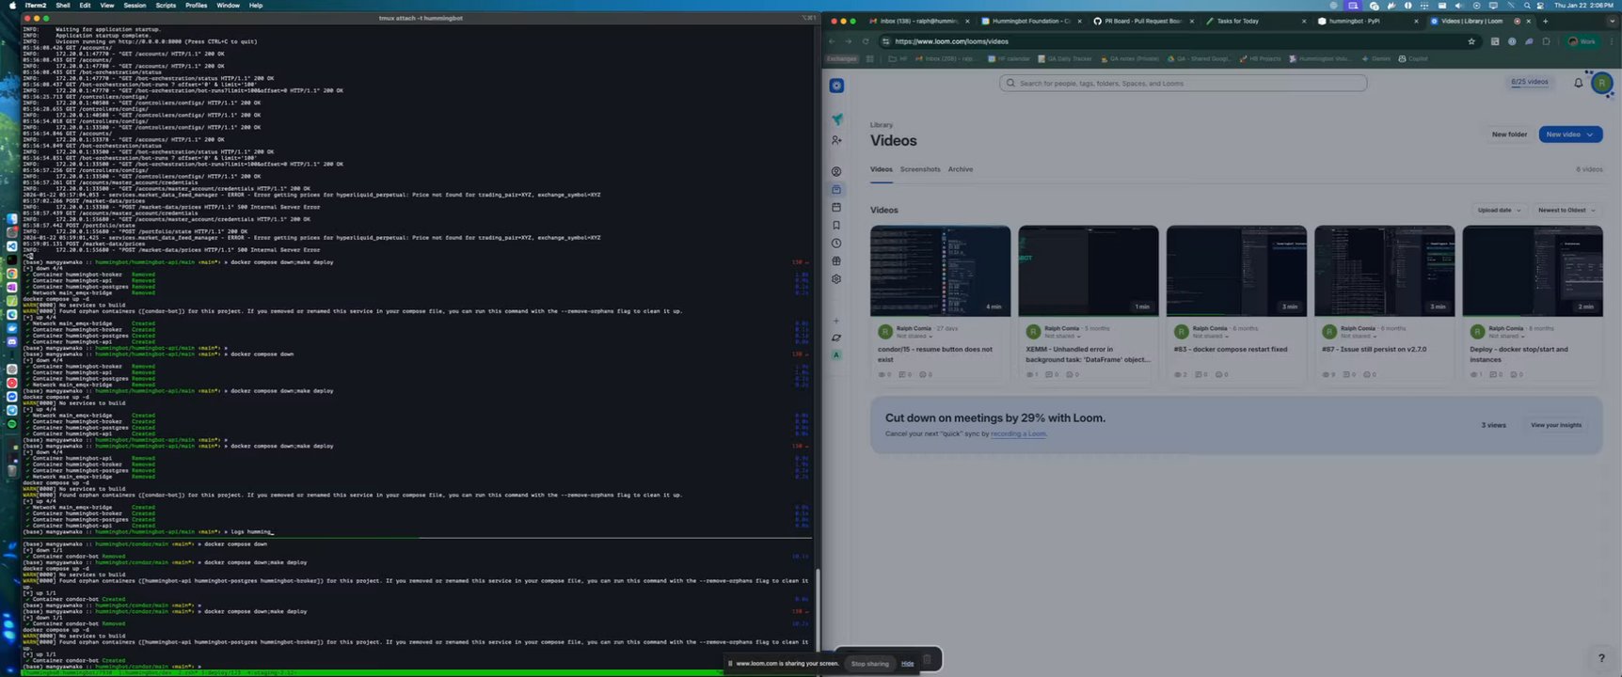The image size is (1622, 677).
Task: Open the browser tab list chevron
Action: click(x=1614, y=21)
